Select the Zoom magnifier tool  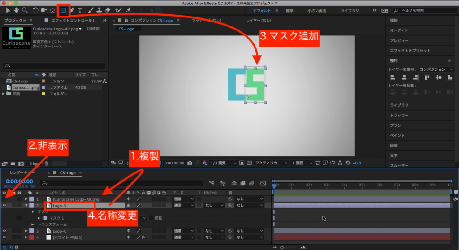(x=25, y=10)
